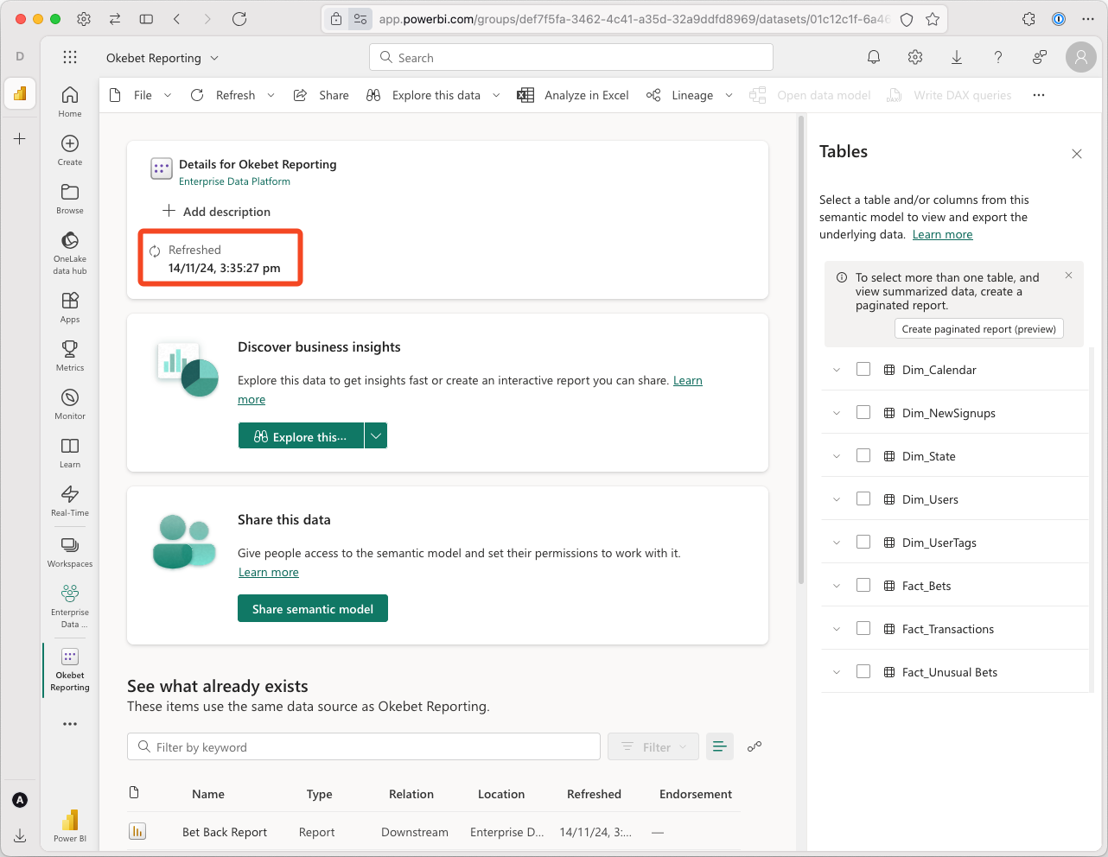Open the Workspaces list
Image resolution: width=1108 pixels, height=857 pixels.
70,551
